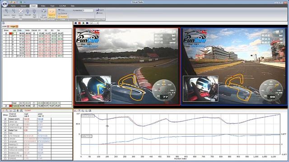Image resolution: width=289 pixels, height=162 pixels.
Task: Fast-forward the video playback
Action: [x=87, y=23]
